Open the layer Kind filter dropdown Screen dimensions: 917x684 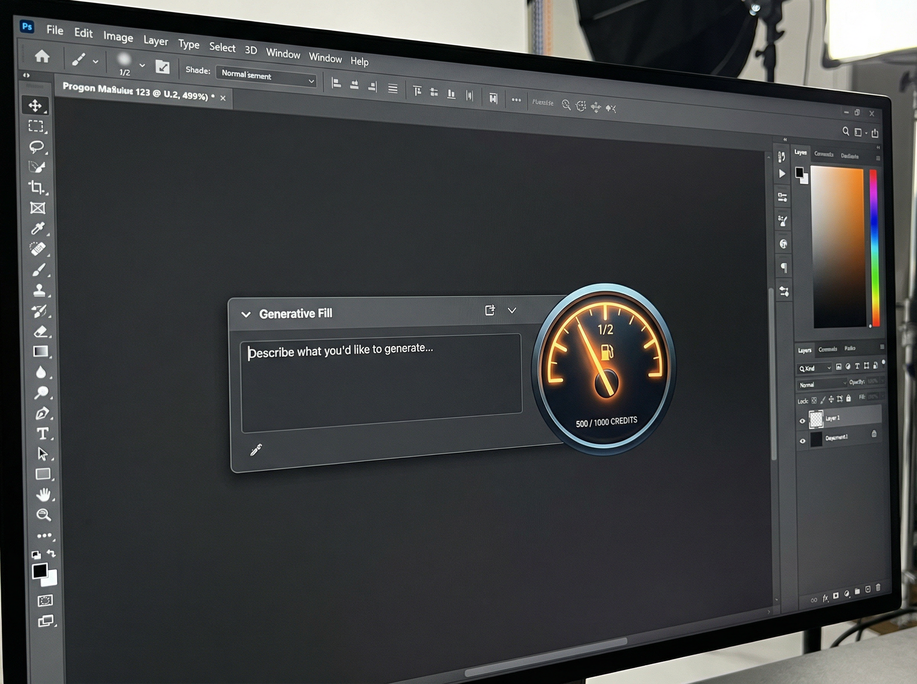(x=815, y=368)
